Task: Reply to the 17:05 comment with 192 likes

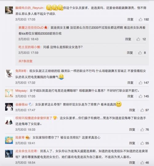Action: coord(130,19)
